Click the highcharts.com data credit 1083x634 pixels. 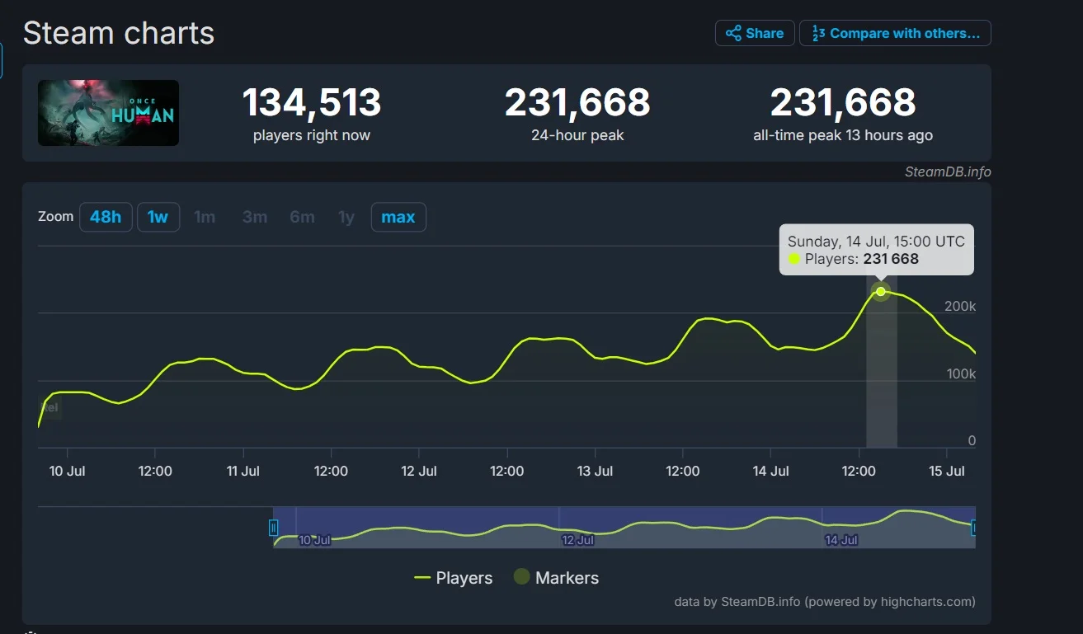pos(824,601)
